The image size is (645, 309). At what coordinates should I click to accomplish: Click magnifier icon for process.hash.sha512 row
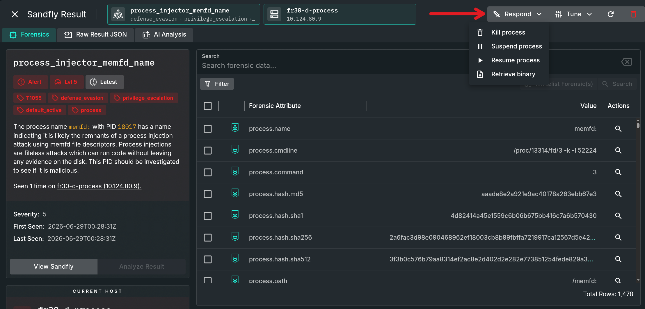[618, 259]
